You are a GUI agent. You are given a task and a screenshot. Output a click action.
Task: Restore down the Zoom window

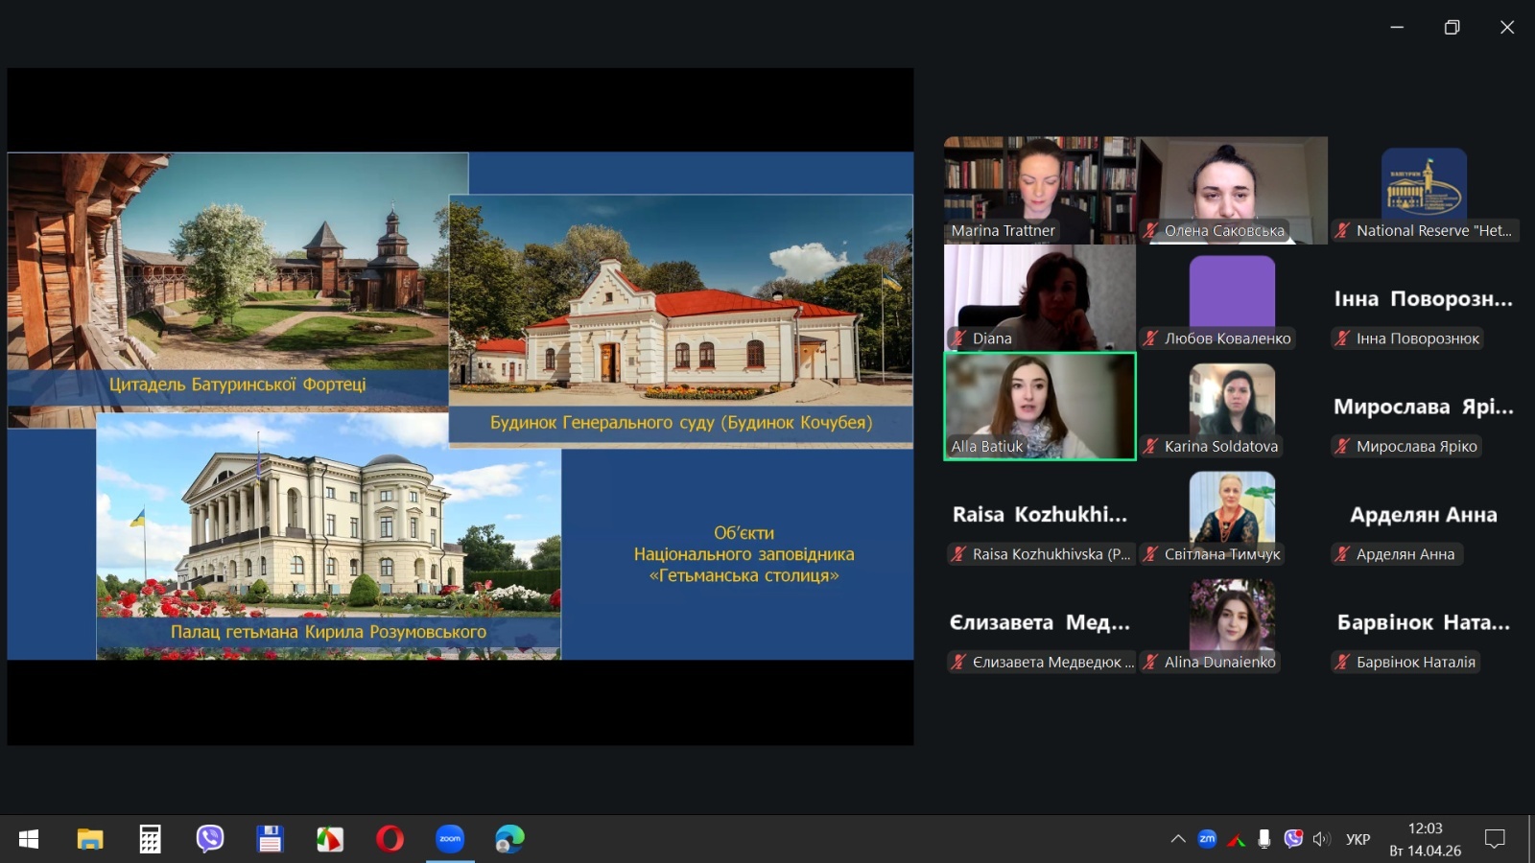(1452, 27)
